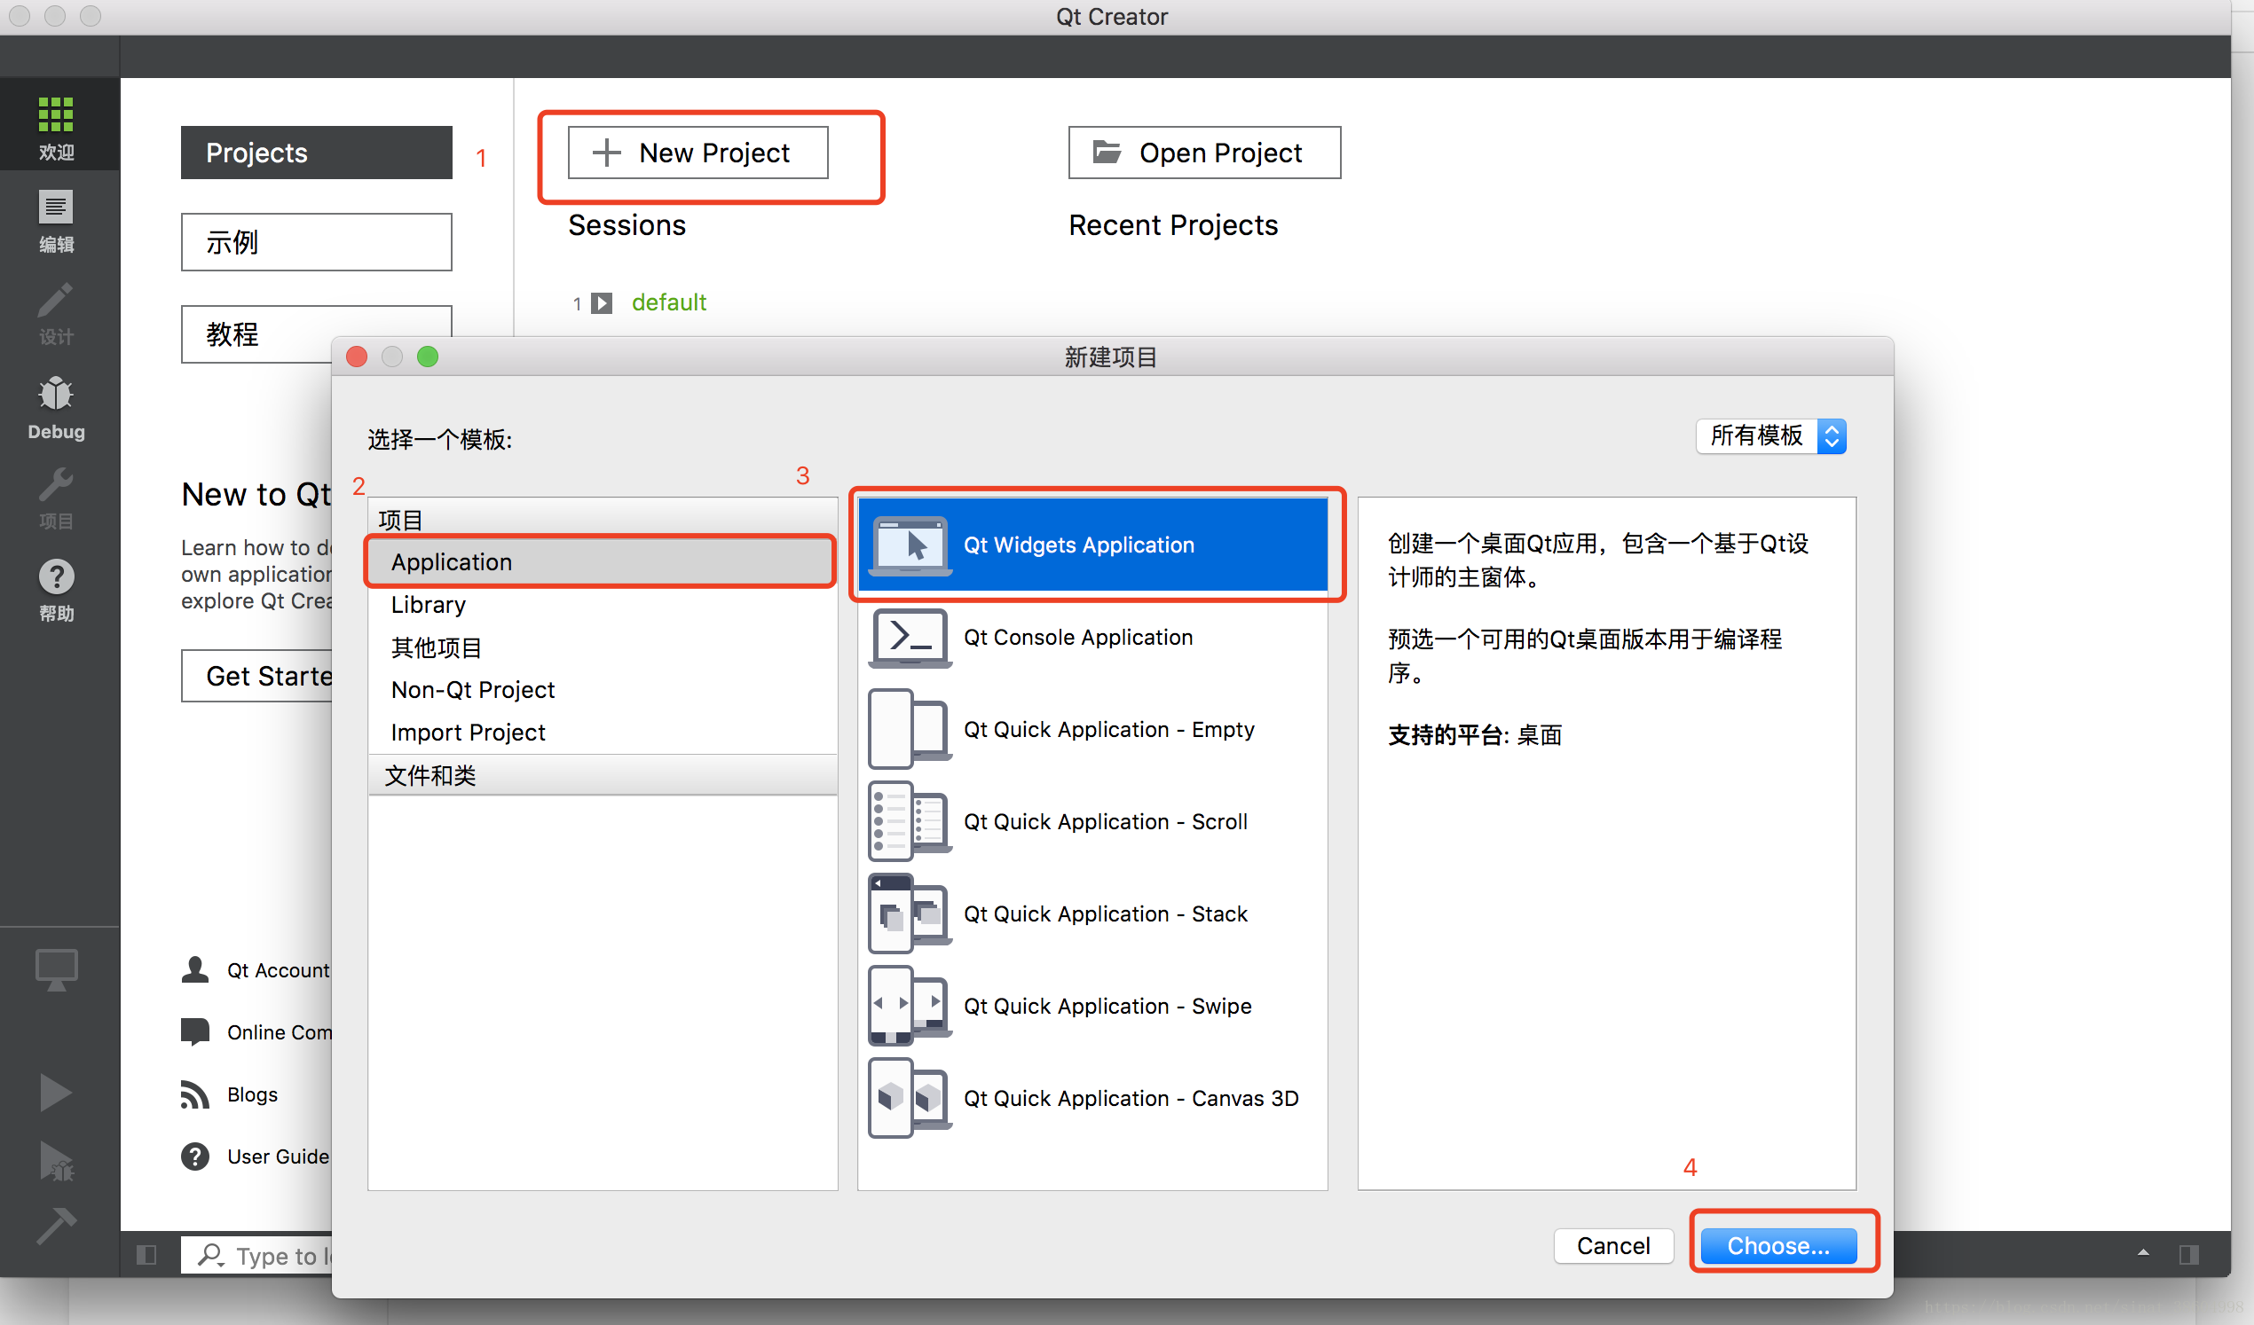Click the Build hammer icon
The height and width of the screenshot is (1325, 2254).
click(x=55, y=1225)
